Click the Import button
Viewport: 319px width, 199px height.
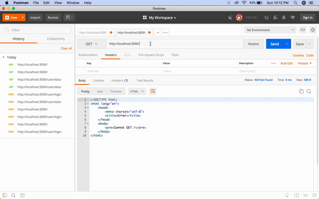click(35, 18)
